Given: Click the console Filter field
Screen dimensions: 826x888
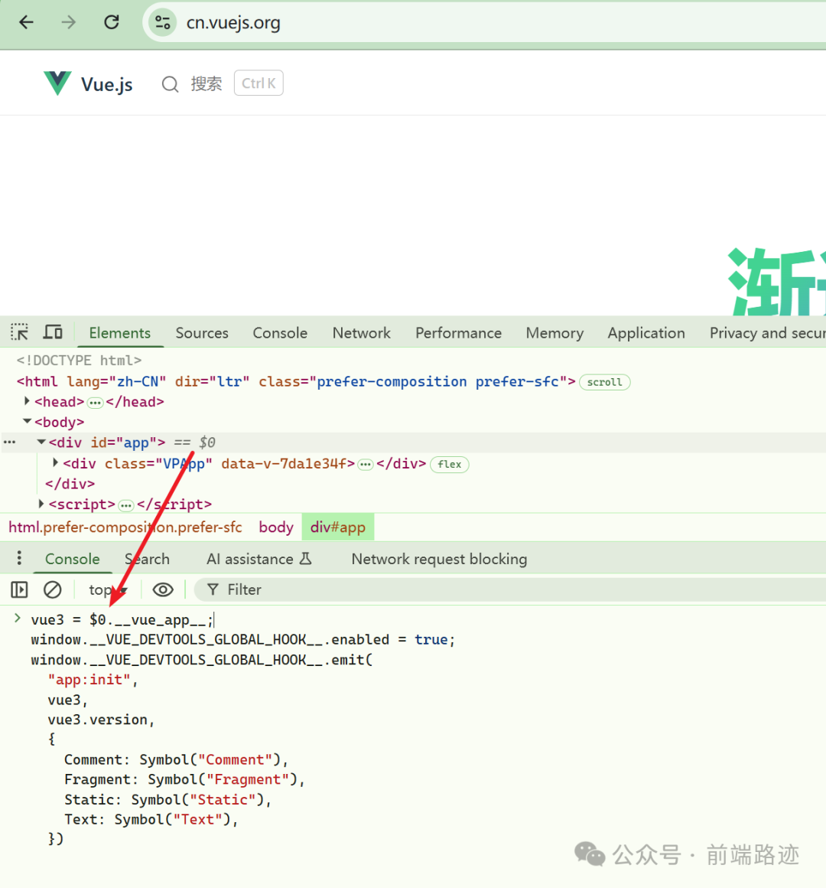Looking at the screenshot, I should [x=509, y=589].
